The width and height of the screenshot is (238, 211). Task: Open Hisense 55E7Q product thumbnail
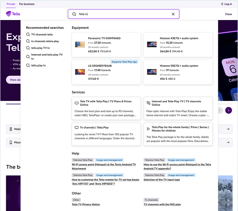point(152,72)
